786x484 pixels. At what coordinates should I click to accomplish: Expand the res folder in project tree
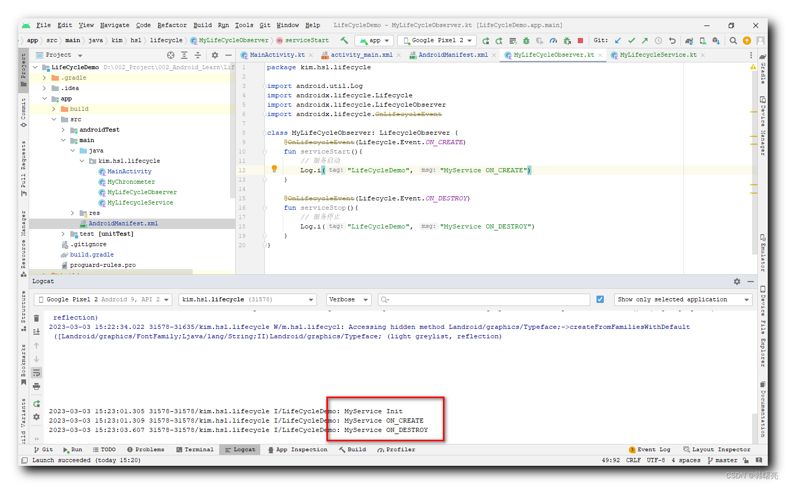click(x=72, y=213)
